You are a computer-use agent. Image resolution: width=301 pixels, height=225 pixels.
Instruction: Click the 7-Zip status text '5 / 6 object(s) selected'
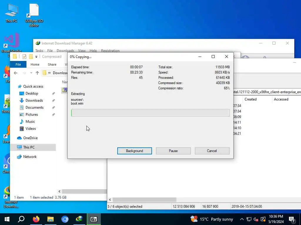(x=125, y=207)
